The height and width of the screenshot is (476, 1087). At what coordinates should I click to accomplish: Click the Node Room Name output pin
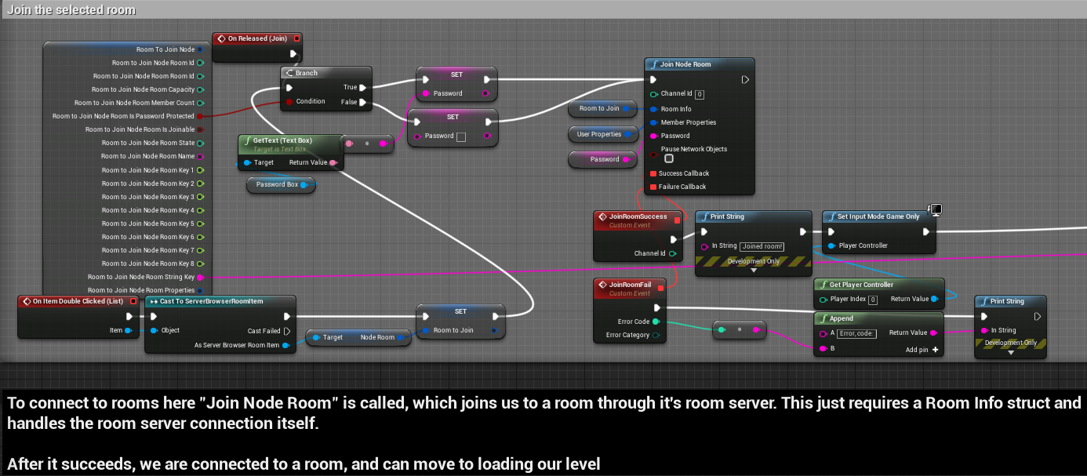(200, 156)
